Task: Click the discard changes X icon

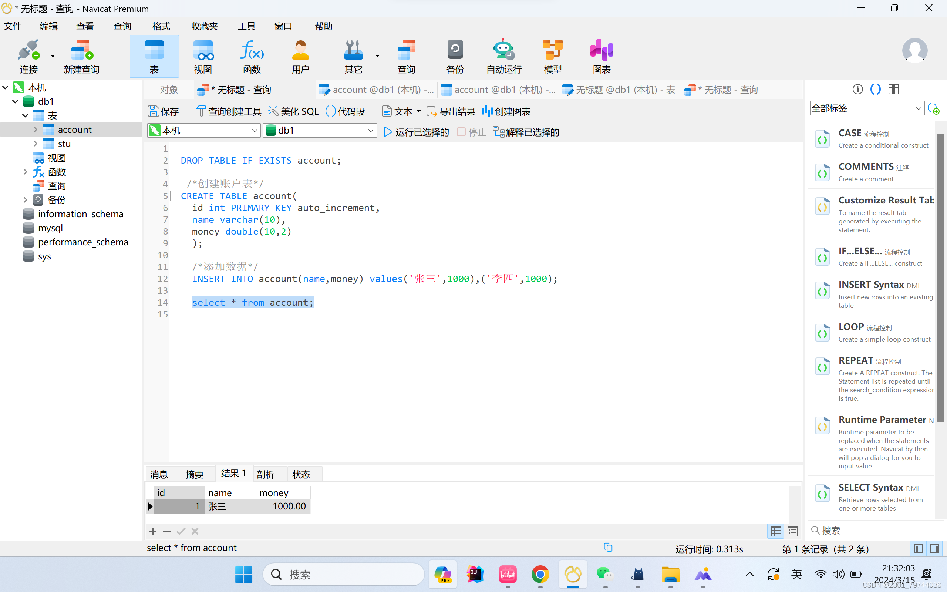Action: pyautogui.click(x=195, y=531)
